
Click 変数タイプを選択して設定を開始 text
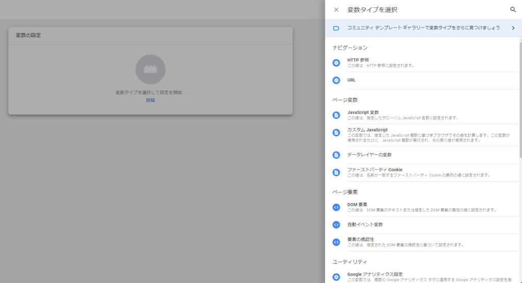pos(150,93)
